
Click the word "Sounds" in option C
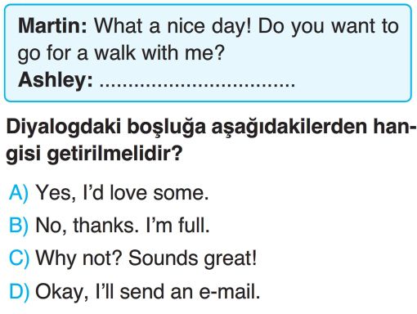[x=163, y=258]
